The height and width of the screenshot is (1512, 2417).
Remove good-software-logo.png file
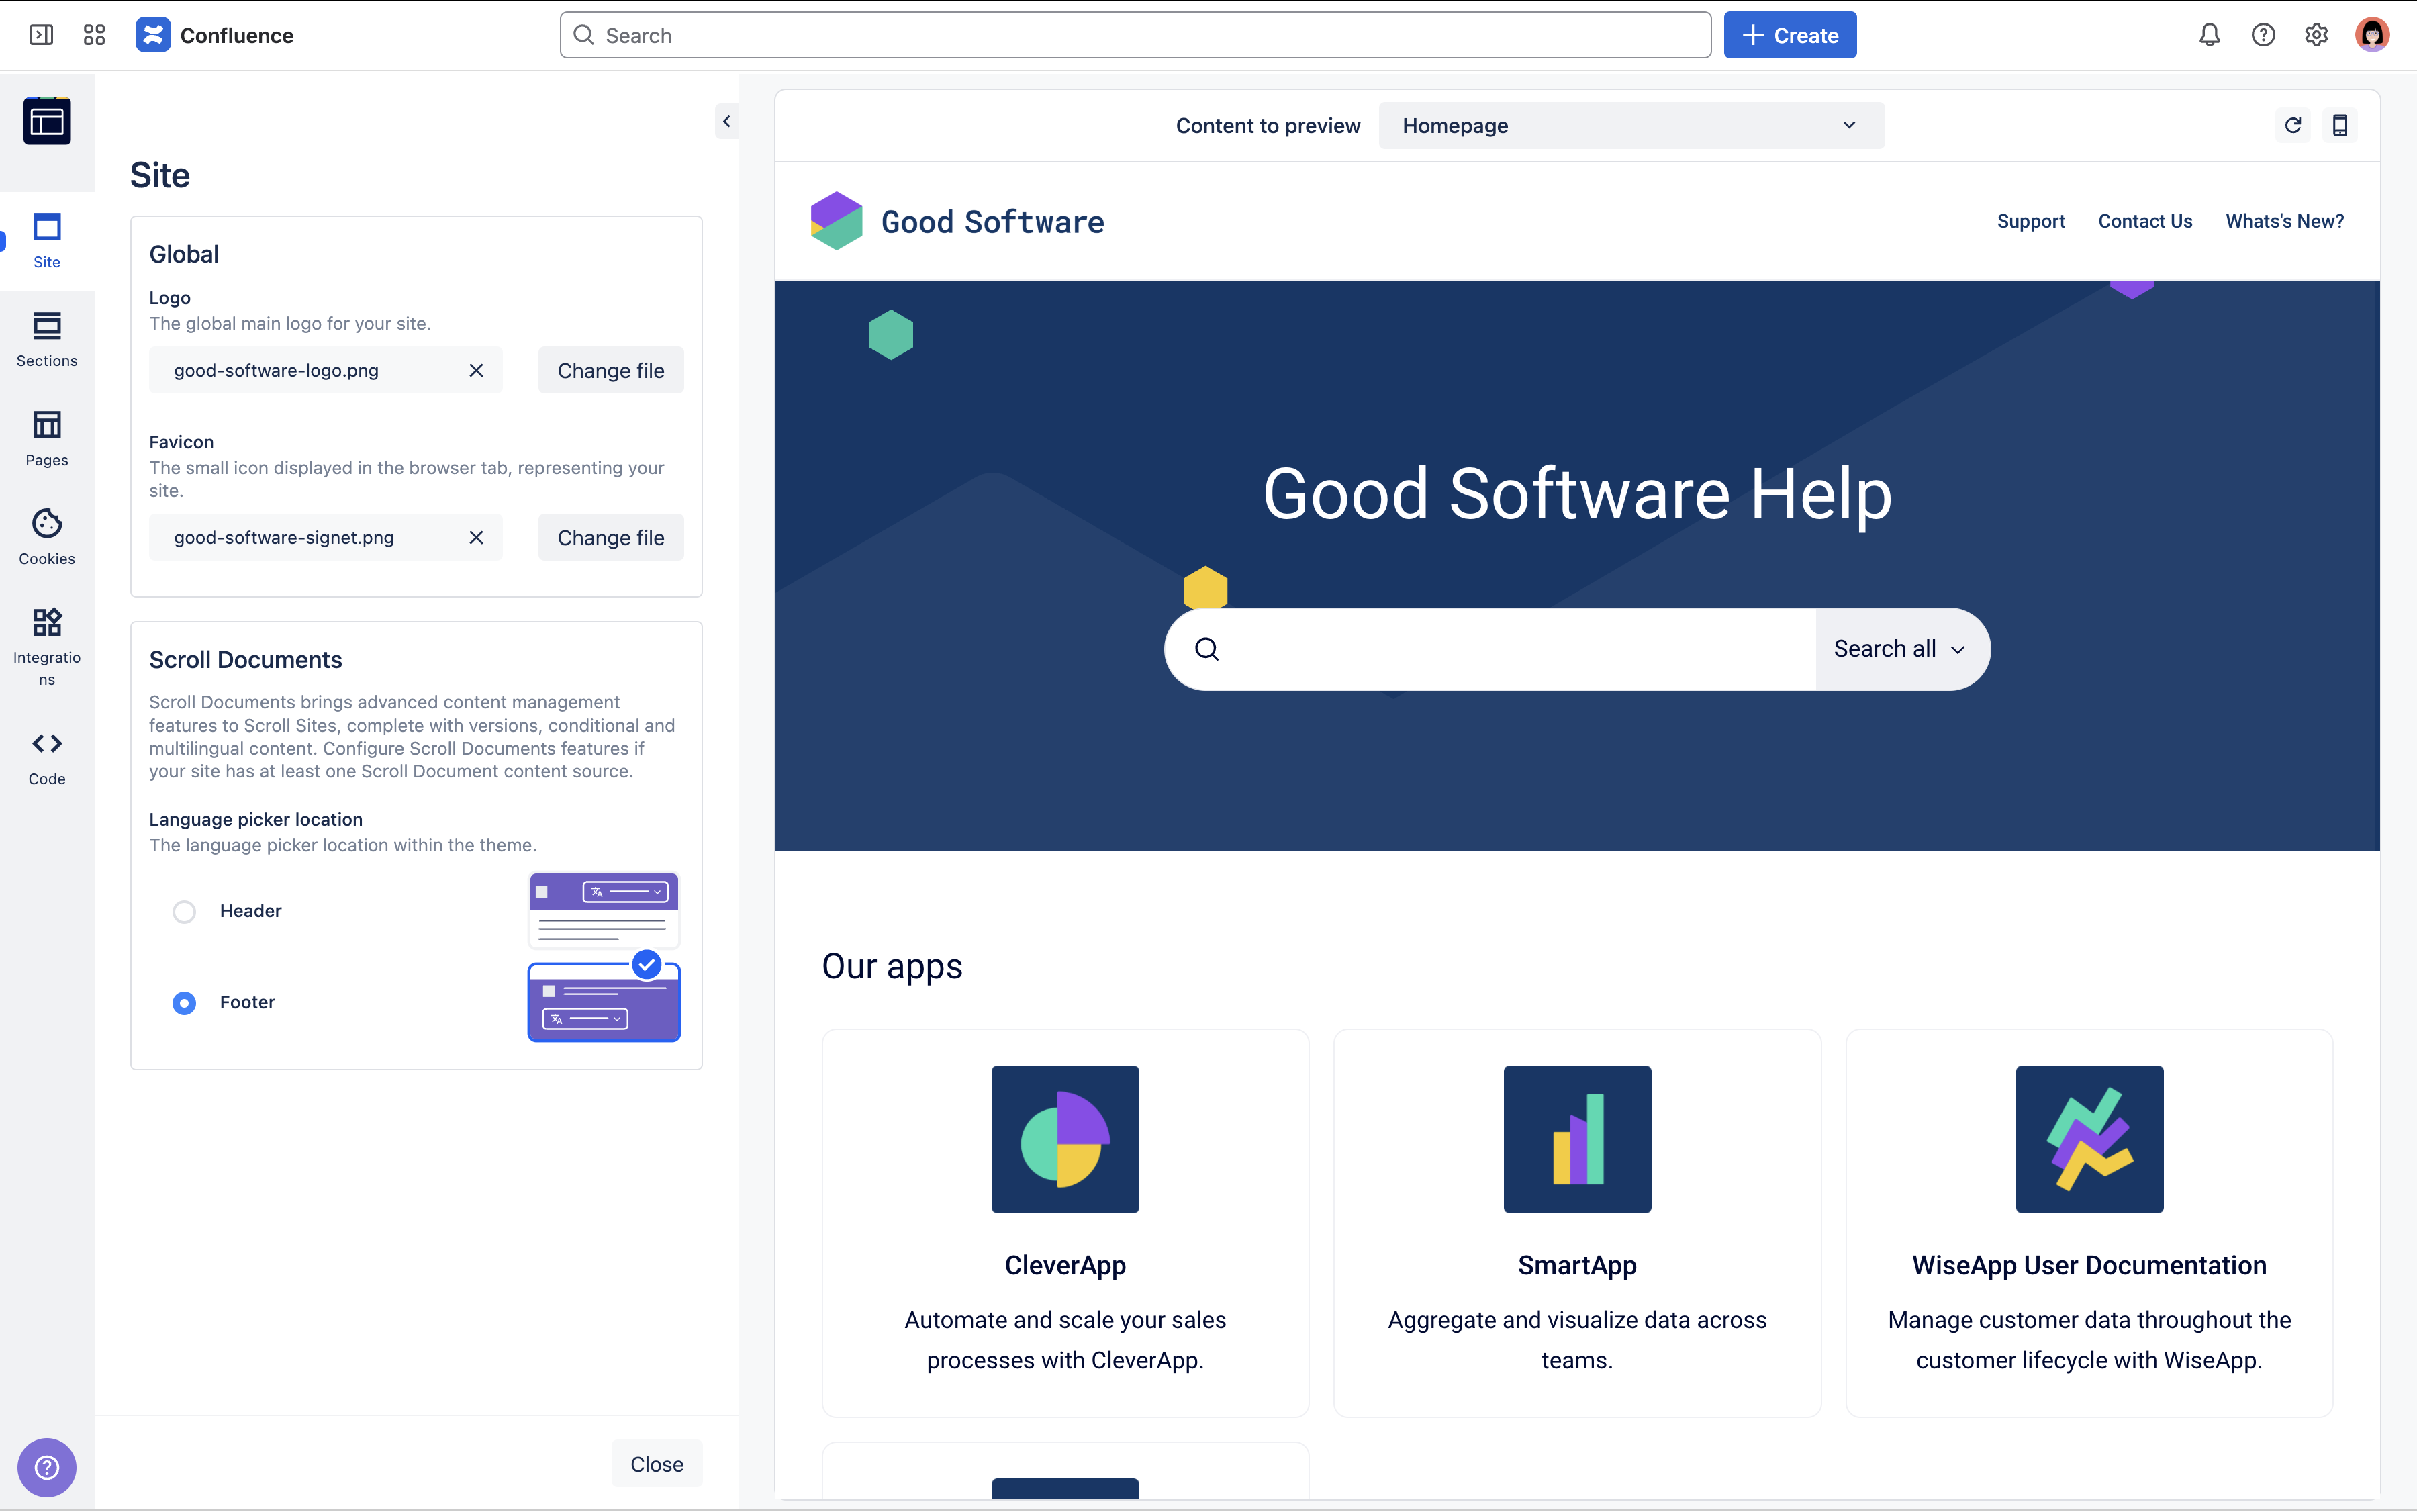pyautogui.click(x=476, y=370)
